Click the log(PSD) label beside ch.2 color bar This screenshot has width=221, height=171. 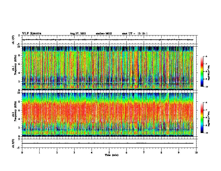click(x=209, y=119)
